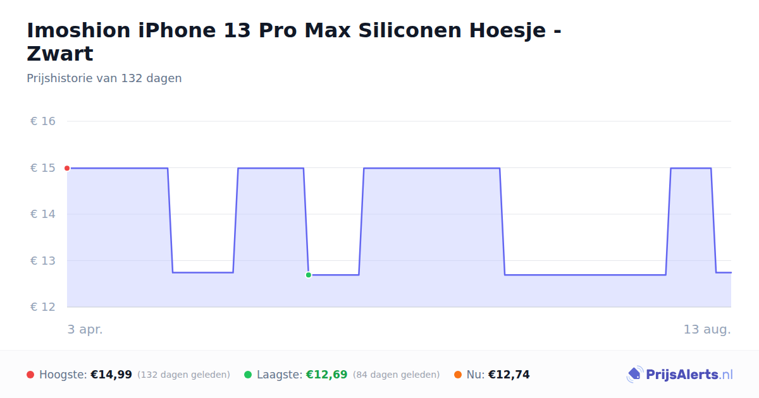Click the € 16 axis label
Screen dimensions: 759x398
[x=43, y=121]
